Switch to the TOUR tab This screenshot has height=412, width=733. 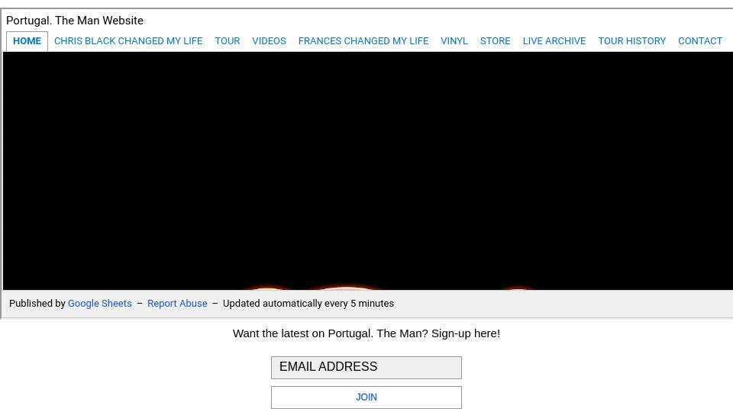(228, 41)
